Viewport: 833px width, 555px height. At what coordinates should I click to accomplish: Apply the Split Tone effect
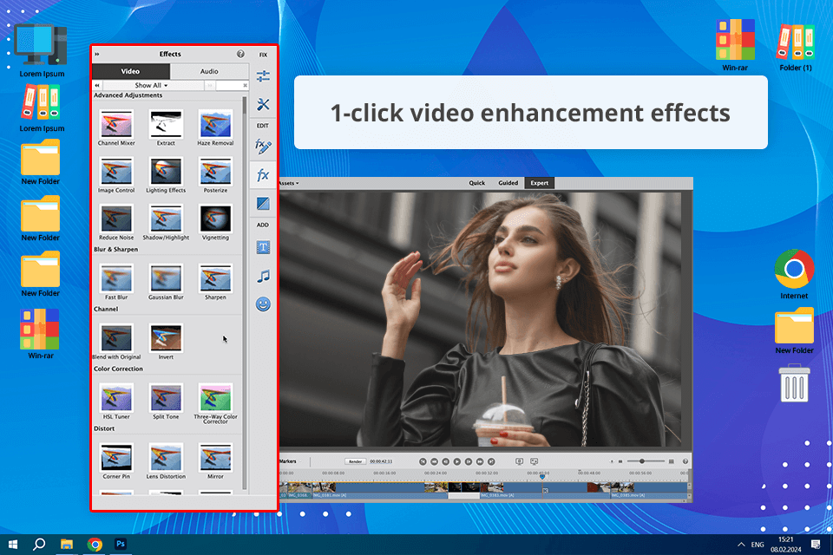pyautogui.click(x=166, y=402)
